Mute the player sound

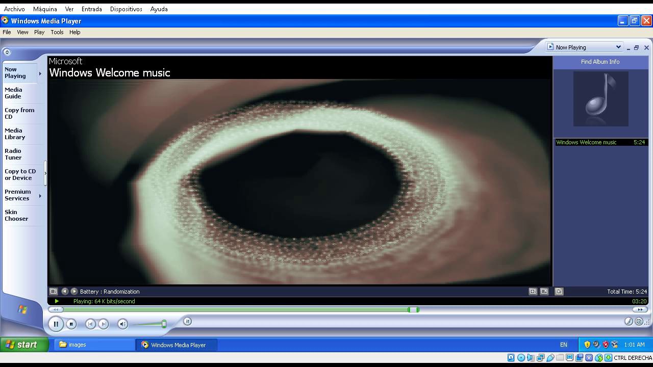click(x=122, y=324)
